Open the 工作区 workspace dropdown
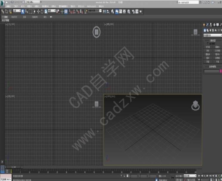Viewport: 222px width, 181px height. coord(32,2)
